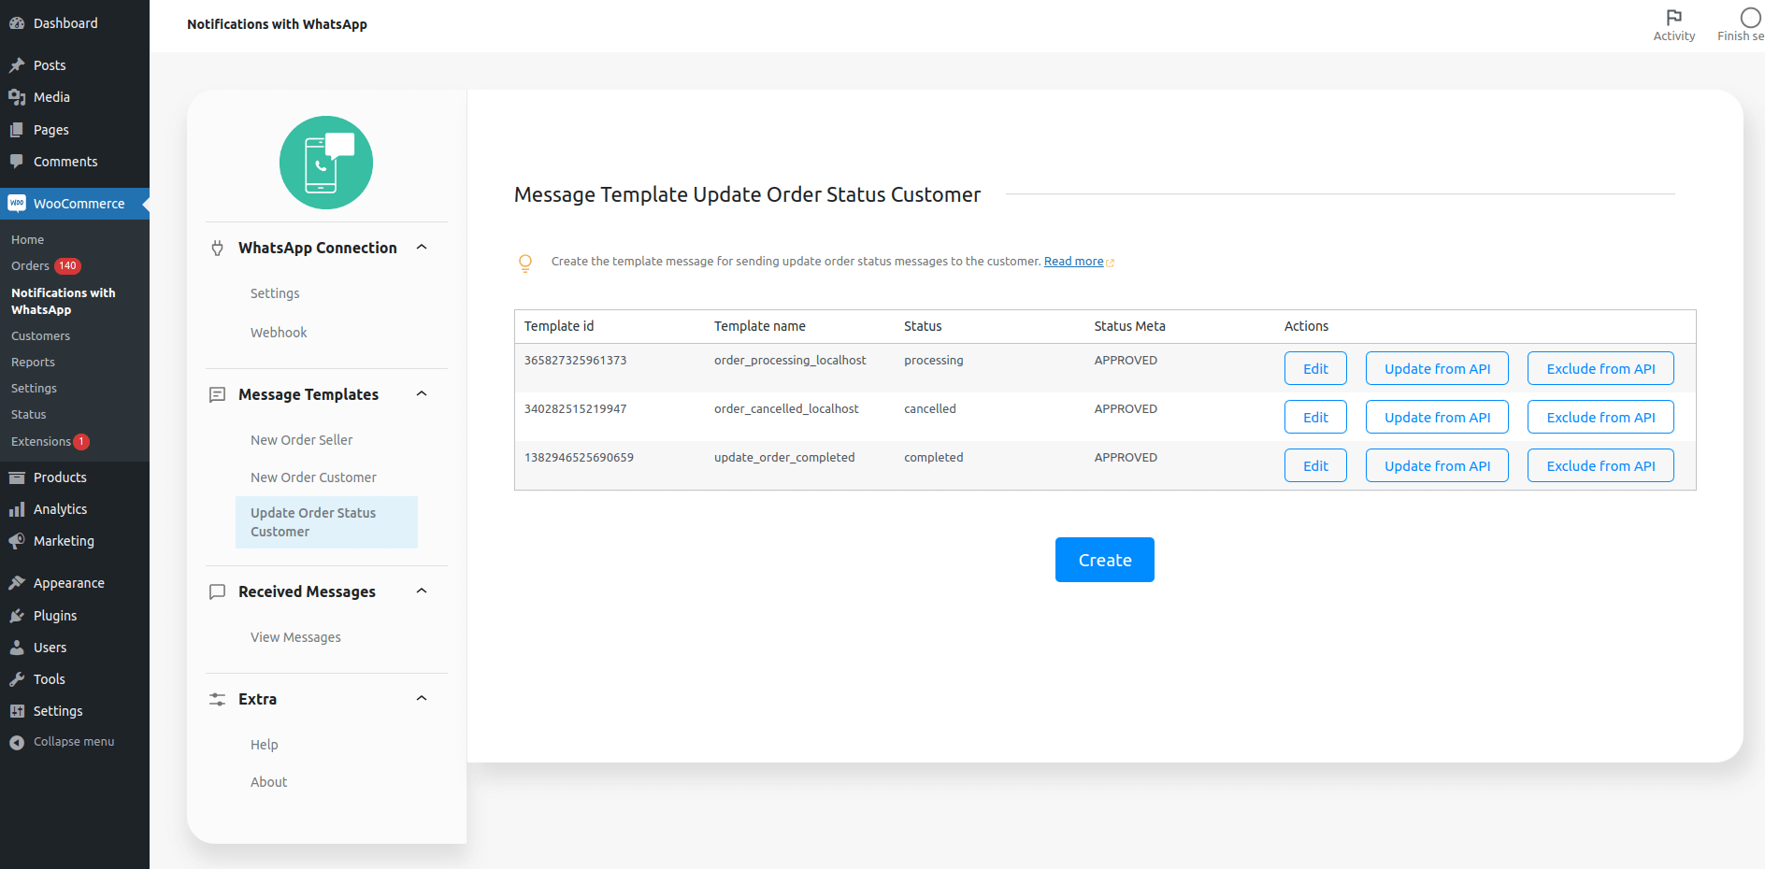Click the Dashboard gauge icon

(x=17, y=23)
